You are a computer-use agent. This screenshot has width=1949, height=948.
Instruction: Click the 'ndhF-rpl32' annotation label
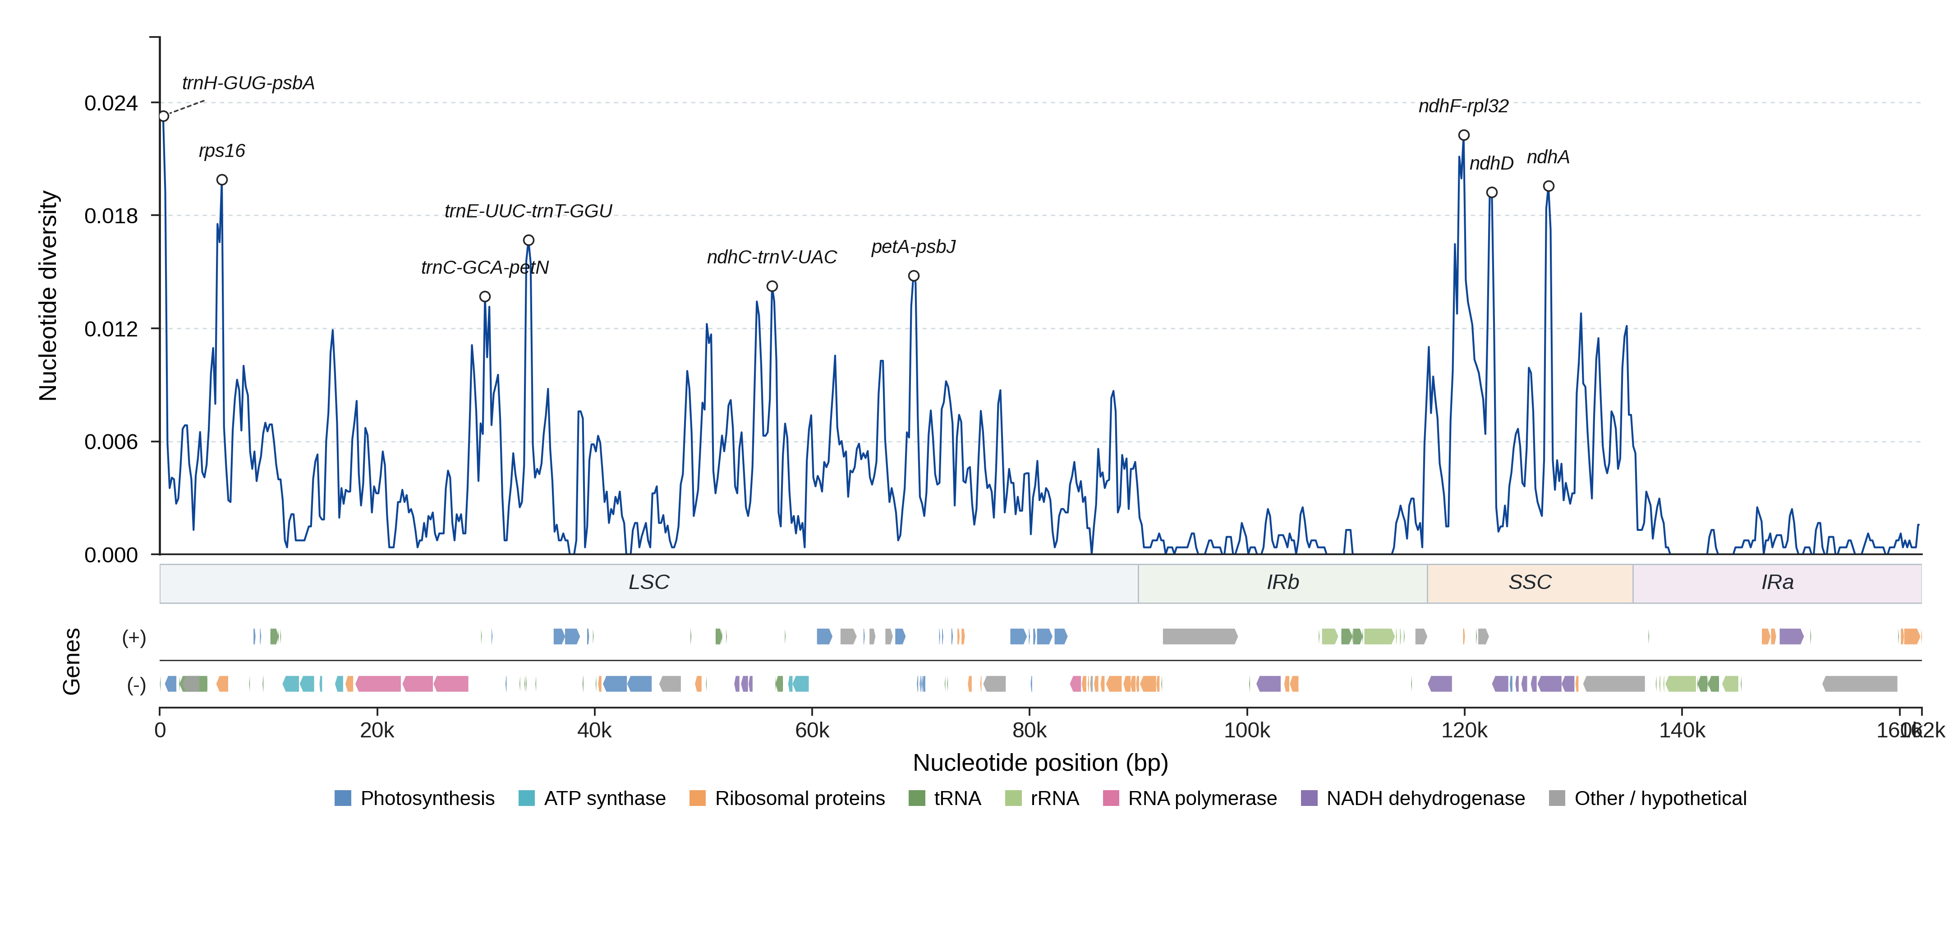click(x=1463, y=106)
